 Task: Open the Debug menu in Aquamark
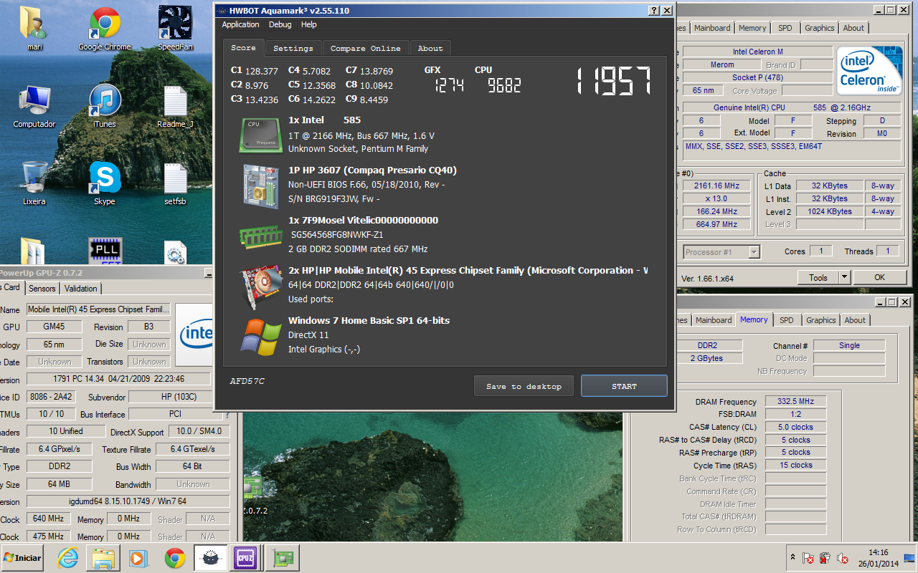[x=280, y=24]
